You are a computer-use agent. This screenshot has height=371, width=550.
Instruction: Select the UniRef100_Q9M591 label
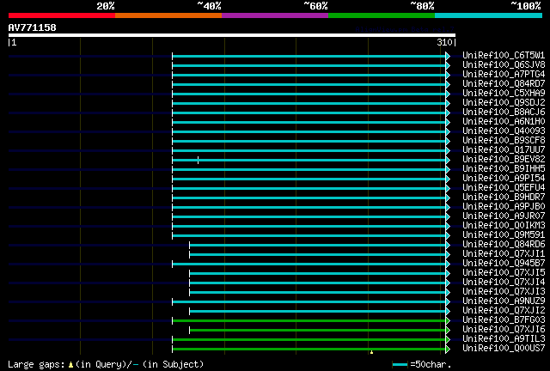click(x=504, y=235)
